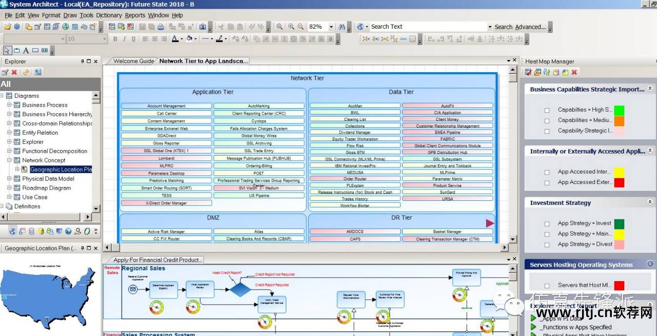Click the Customer Relationship Management box
Screen dimensions: 657x336
(x=448, y=126)
